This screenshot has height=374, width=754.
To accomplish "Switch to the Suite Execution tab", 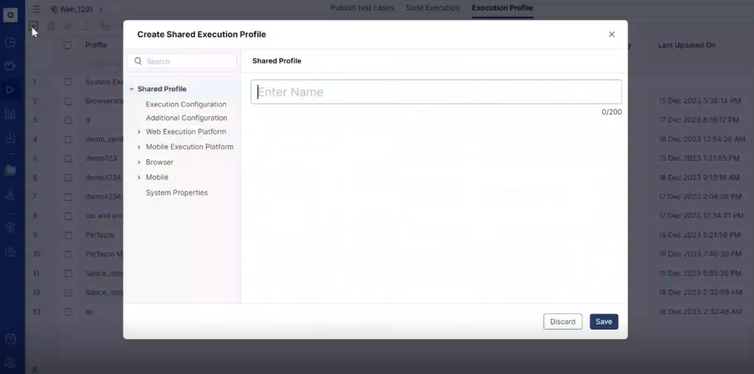I will point(433,8).
